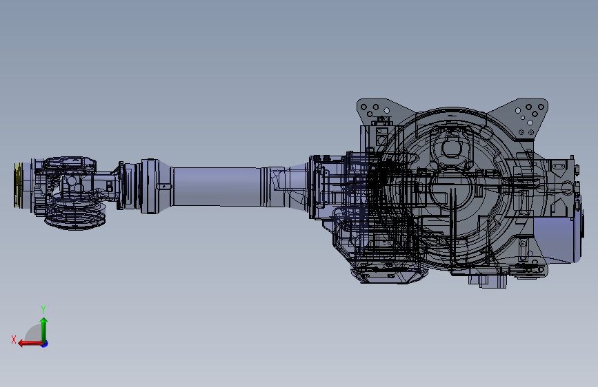Select the solid blue motor cover at lower right
The height and width of the screenshot is (387, 598).
tap(557, 239)
